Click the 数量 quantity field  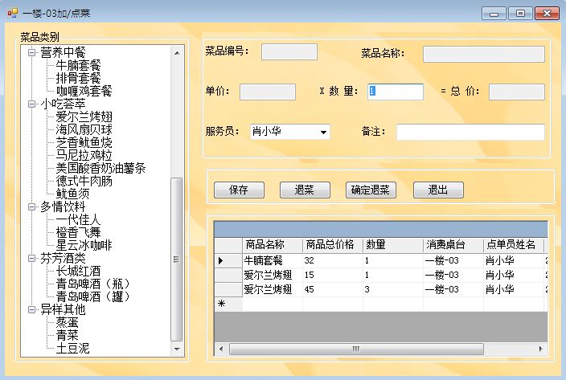(x=396, y=92)
